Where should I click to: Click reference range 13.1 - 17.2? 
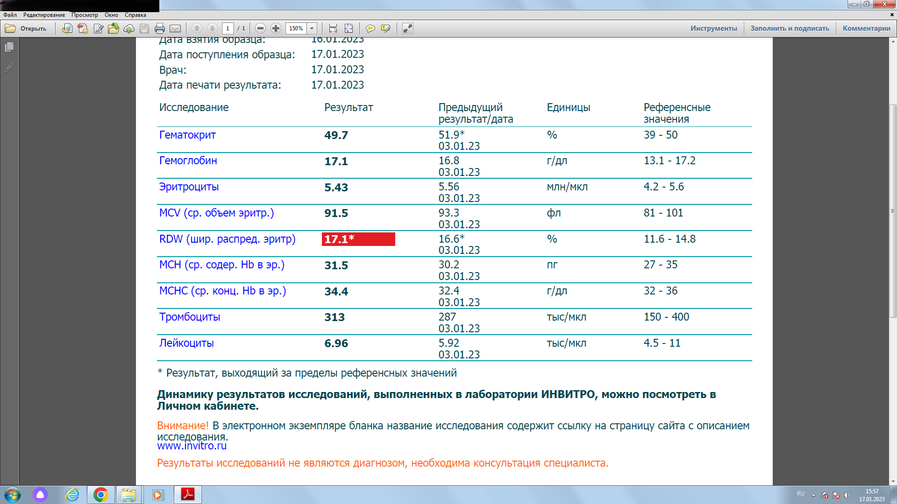[669, 161]
